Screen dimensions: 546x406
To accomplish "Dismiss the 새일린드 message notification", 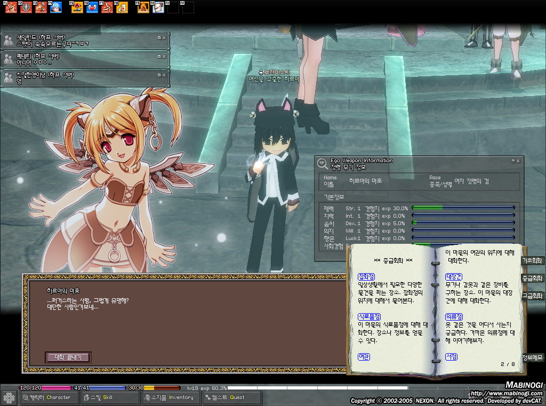I will tap(164, 38).
